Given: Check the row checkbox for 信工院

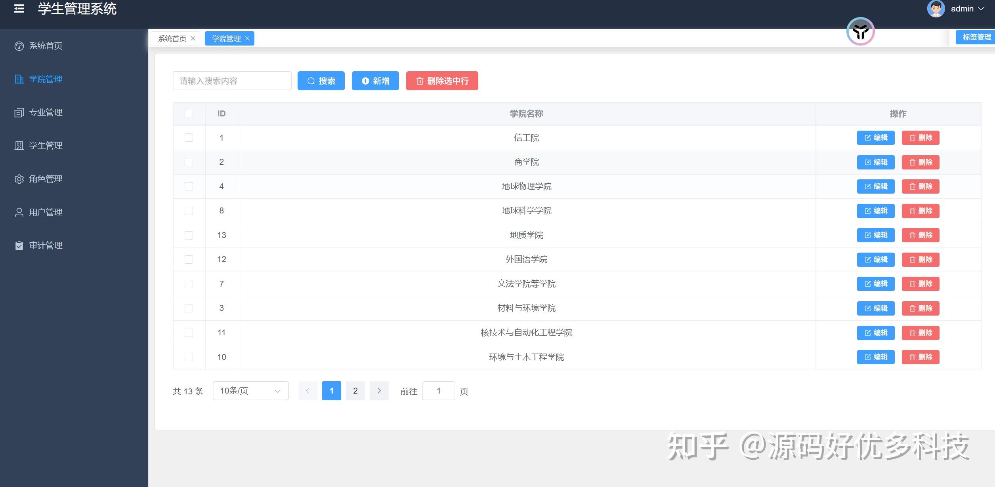Looking at the screenshot, I should click(189, 137).
